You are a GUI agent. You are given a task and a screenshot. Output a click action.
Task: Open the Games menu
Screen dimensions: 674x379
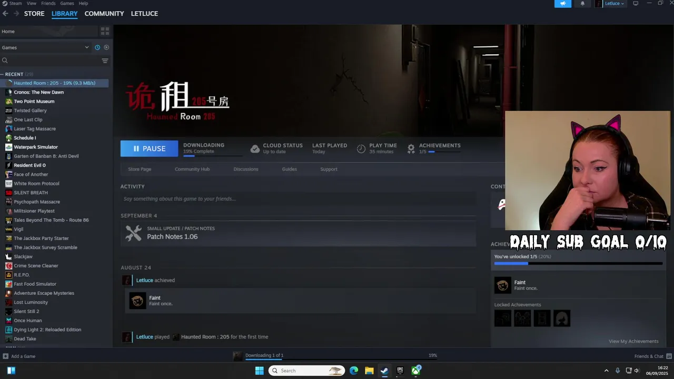point(67,3)
